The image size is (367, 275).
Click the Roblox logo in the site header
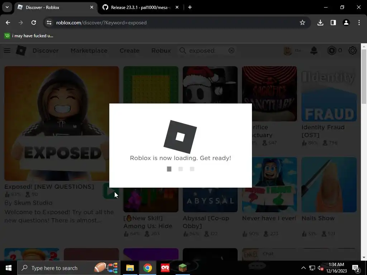(x=21, y=50)
